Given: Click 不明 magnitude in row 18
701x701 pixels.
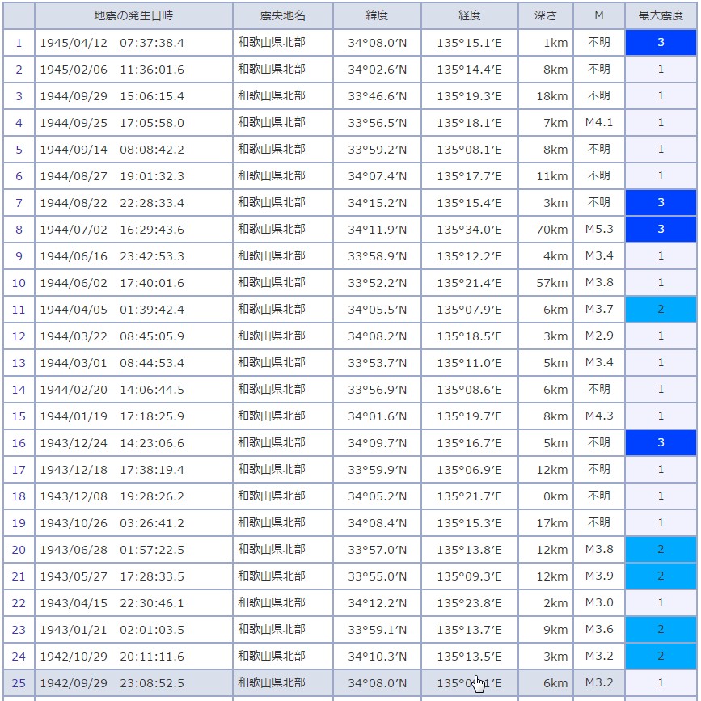Looking at the screenshot, I should (x=599, y=496).
